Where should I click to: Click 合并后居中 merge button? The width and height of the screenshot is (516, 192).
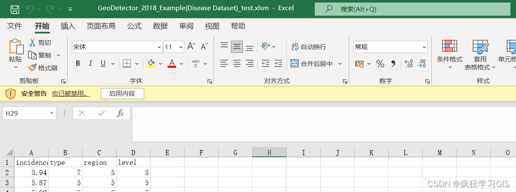click(x=312, y=64)
